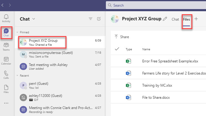The height and width of the screenshot is (116, 206).
Task: Select the Files tab in group chat
Action: [186, 19]
